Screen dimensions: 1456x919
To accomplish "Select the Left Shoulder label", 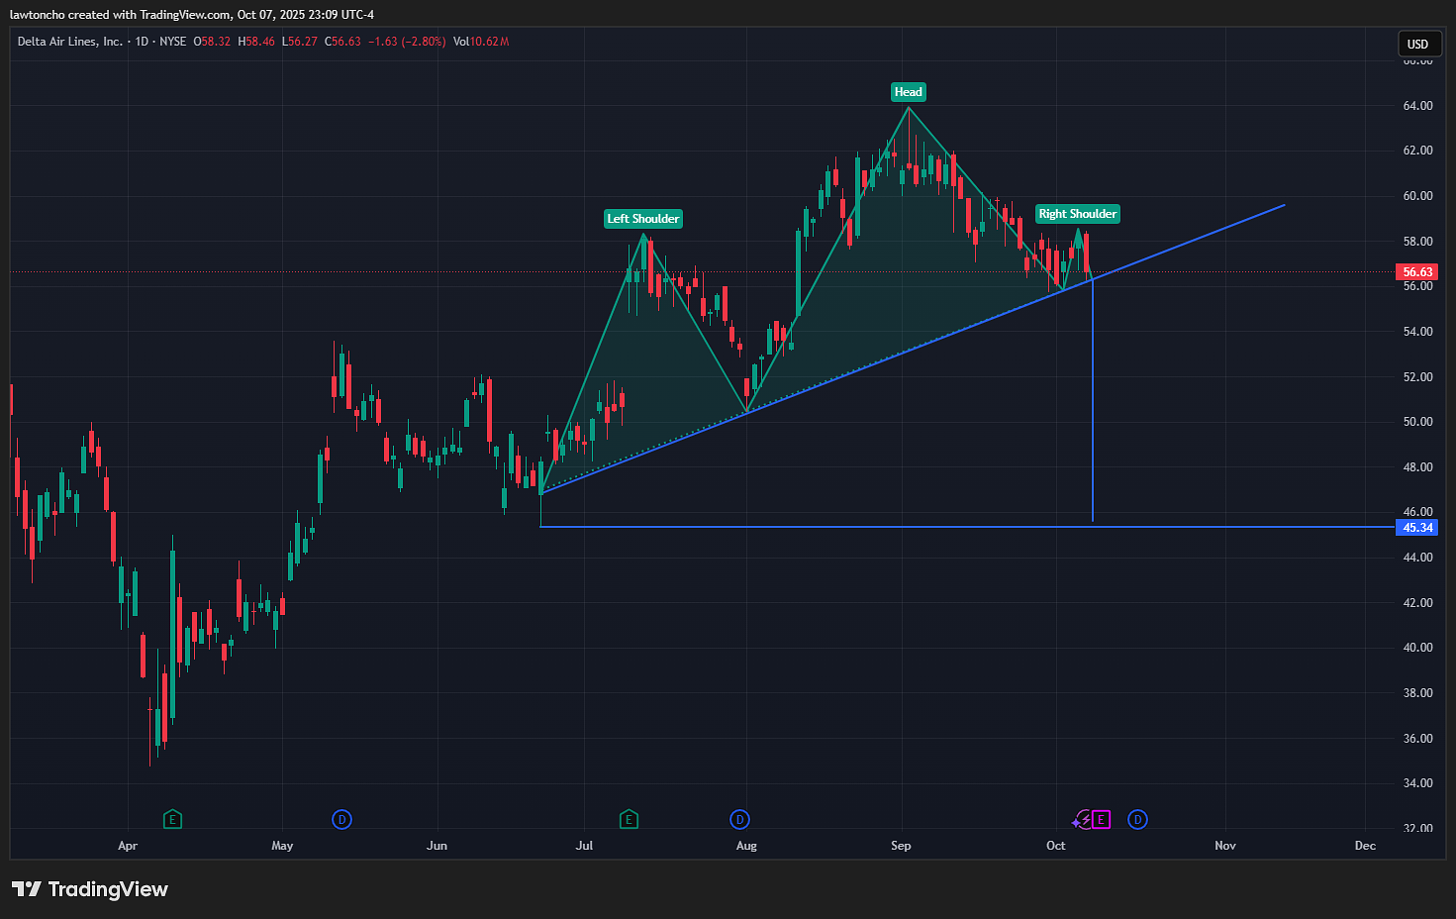I will pyautogui.click(x=643, y=219).
